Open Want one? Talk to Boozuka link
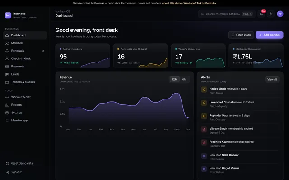The height and width of the screenshot is (180, 289). point(200,3)
